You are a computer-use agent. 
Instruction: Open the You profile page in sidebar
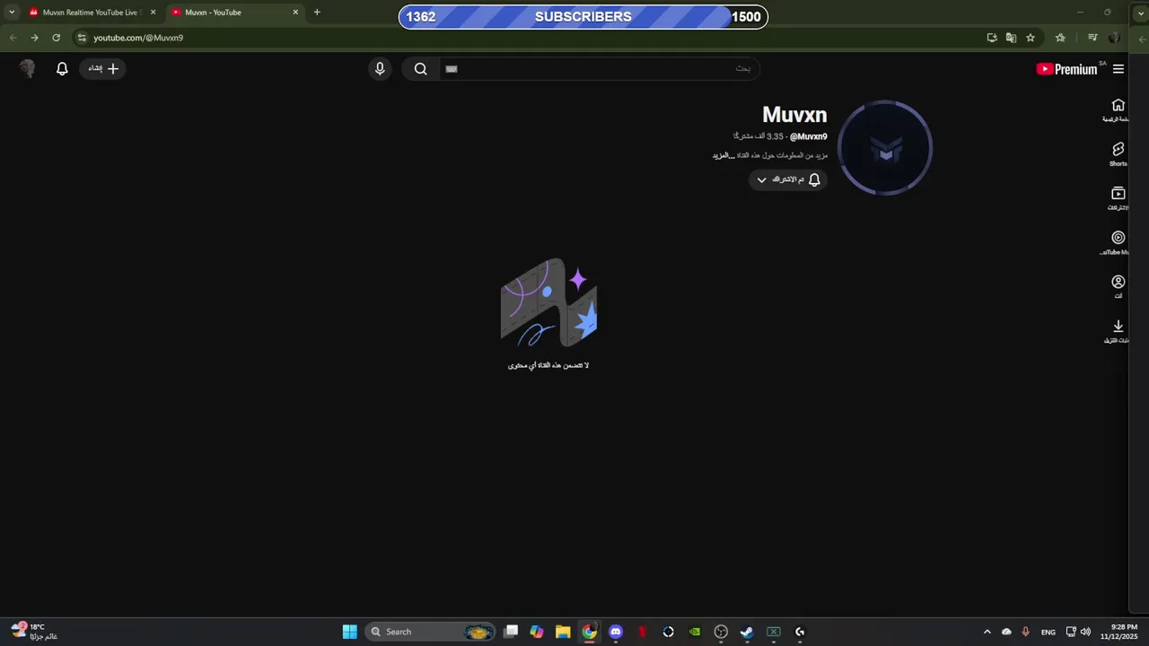tap(1118, 286)
